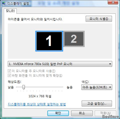Image resolution: width=120 pixels, height=119 pixels.
Task: Select monitor 2 icon
Action: click(74, 39)
